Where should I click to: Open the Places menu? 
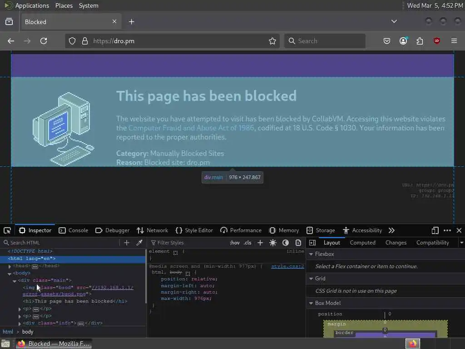coord(64,5)
